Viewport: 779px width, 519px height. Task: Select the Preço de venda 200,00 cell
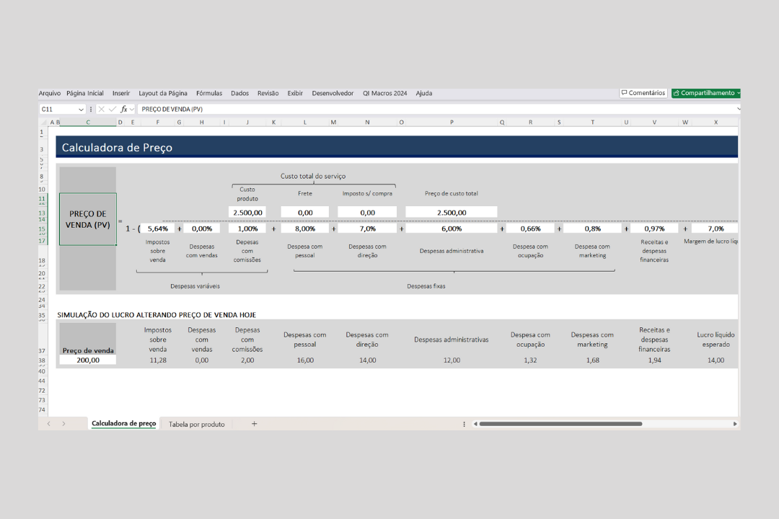[88, 360]
